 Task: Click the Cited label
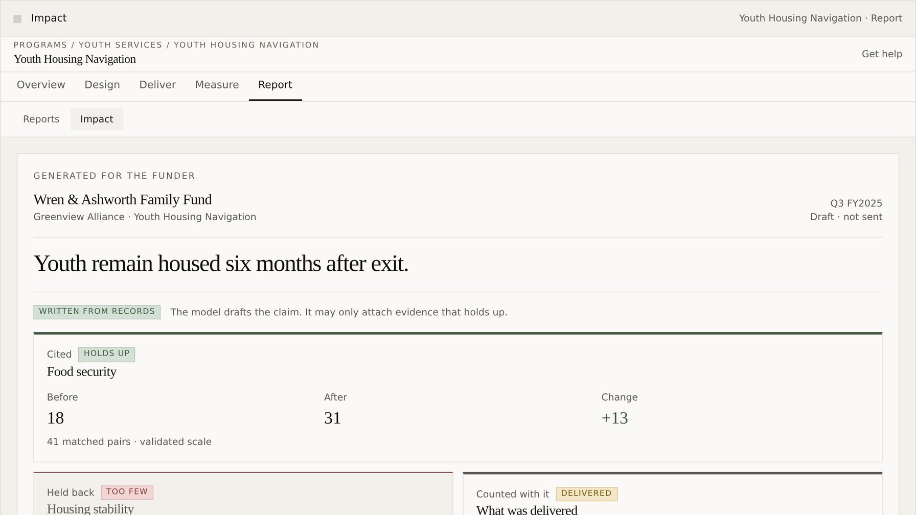coord(59,354)
